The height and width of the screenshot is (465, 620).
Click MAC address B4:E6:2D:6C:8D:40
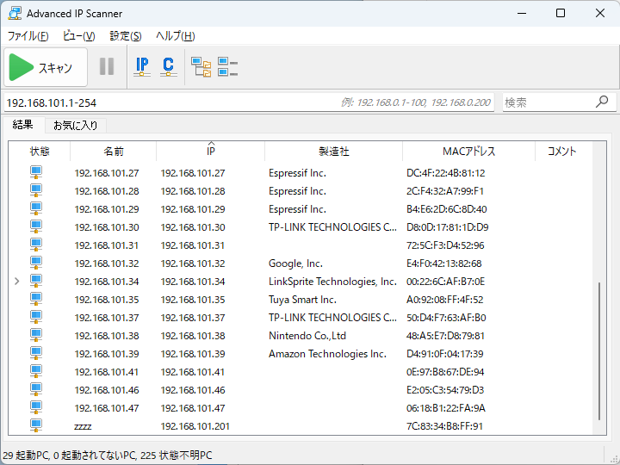(446, 209)
